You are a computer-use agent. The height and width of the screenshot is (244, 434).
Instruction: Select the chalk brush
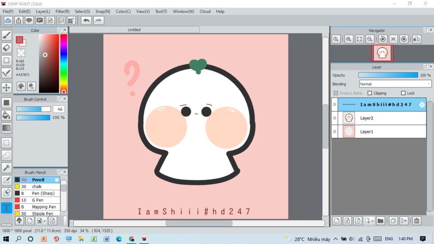(37, 186)
